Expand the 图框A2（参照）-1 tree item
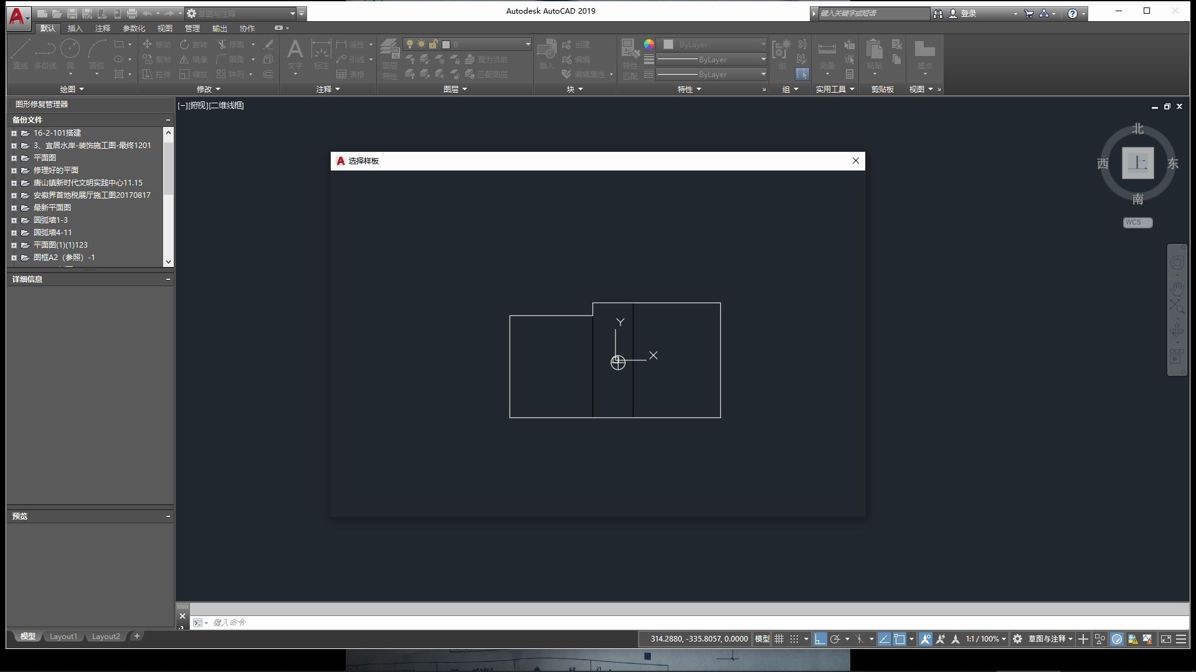This screenshot has width=1196, height=672. click(x=14, y=257)
